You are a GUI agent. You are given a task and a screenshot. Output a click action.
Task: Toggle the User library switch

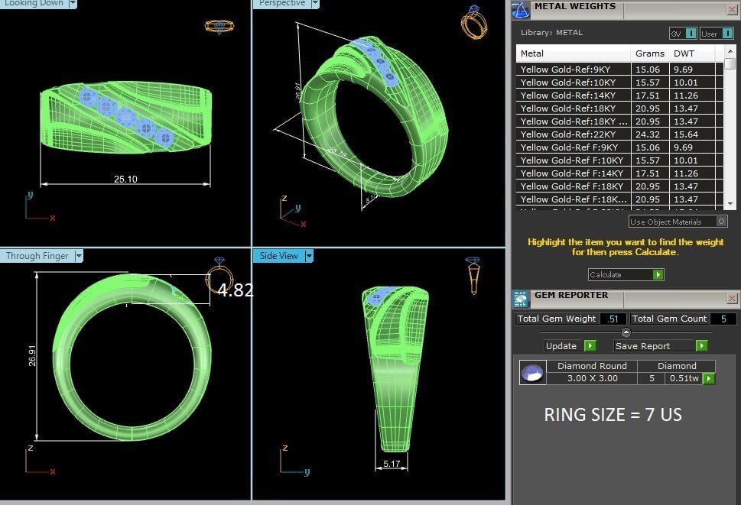click(x=717, y=34)
